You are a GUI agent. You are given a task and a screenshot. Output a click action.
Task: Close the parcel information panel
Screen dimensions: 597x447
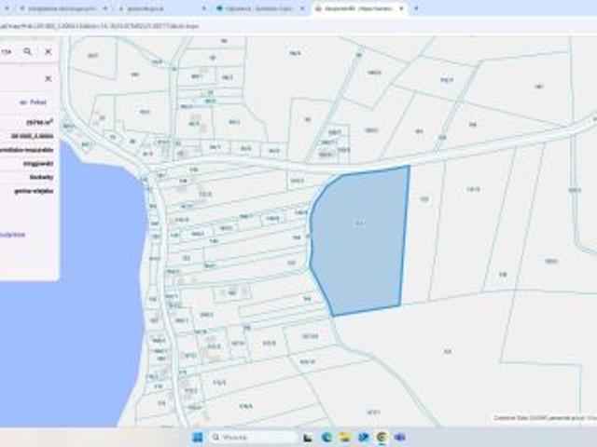(49, 78)
